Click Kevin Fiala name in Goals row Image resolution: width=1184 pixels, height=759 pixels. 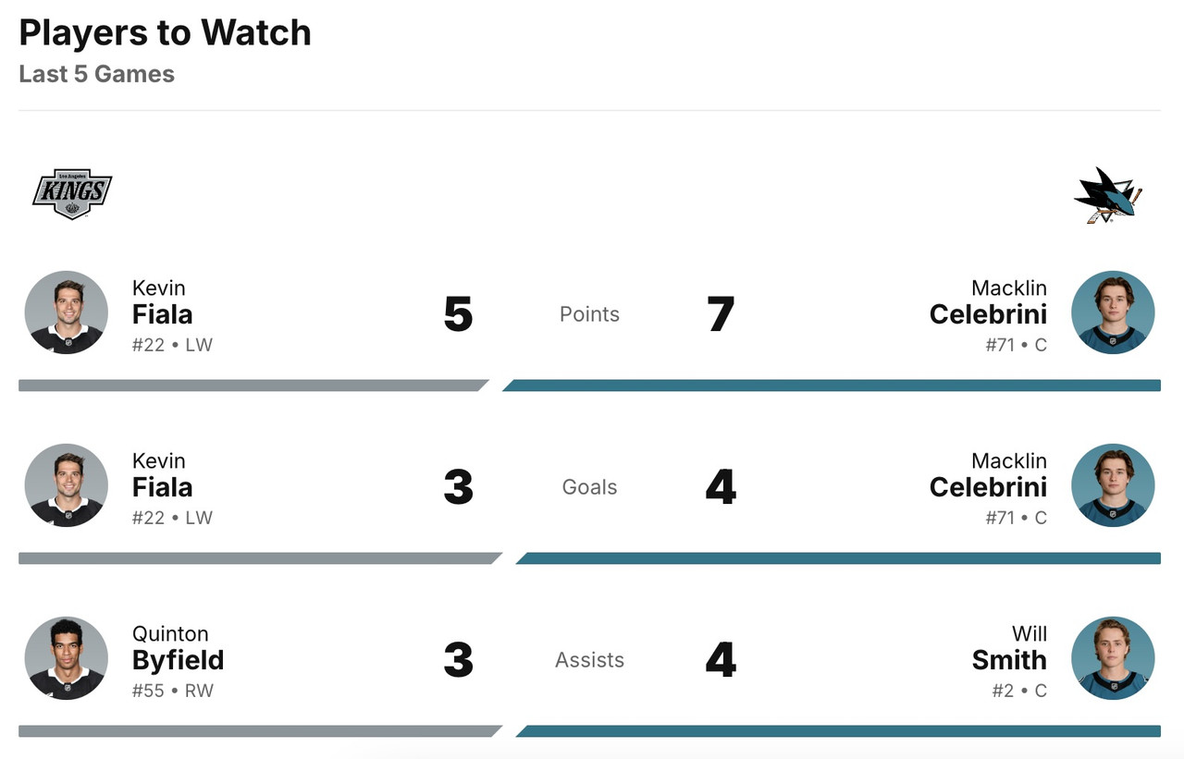point(162,487)
